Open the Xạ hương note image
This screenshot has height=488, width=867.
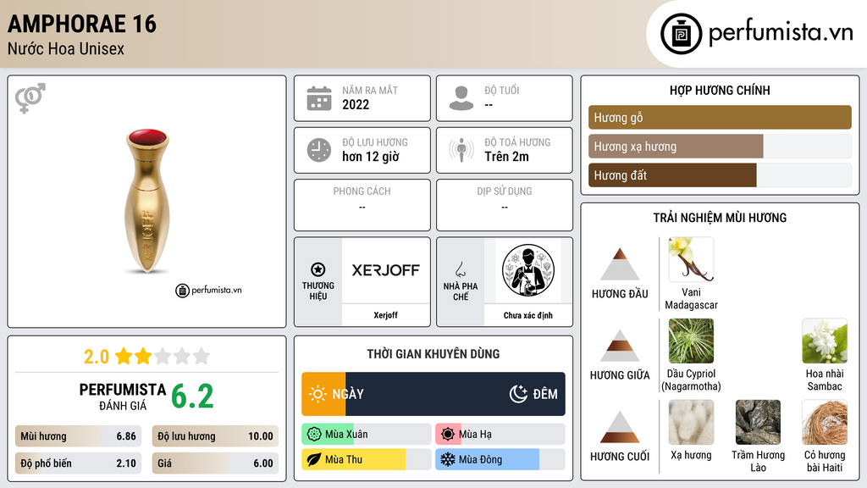[x=691, y=422]
